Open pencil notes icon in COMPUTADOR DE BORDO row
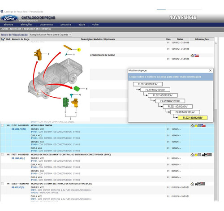224x211 pixels. (192, 56)
